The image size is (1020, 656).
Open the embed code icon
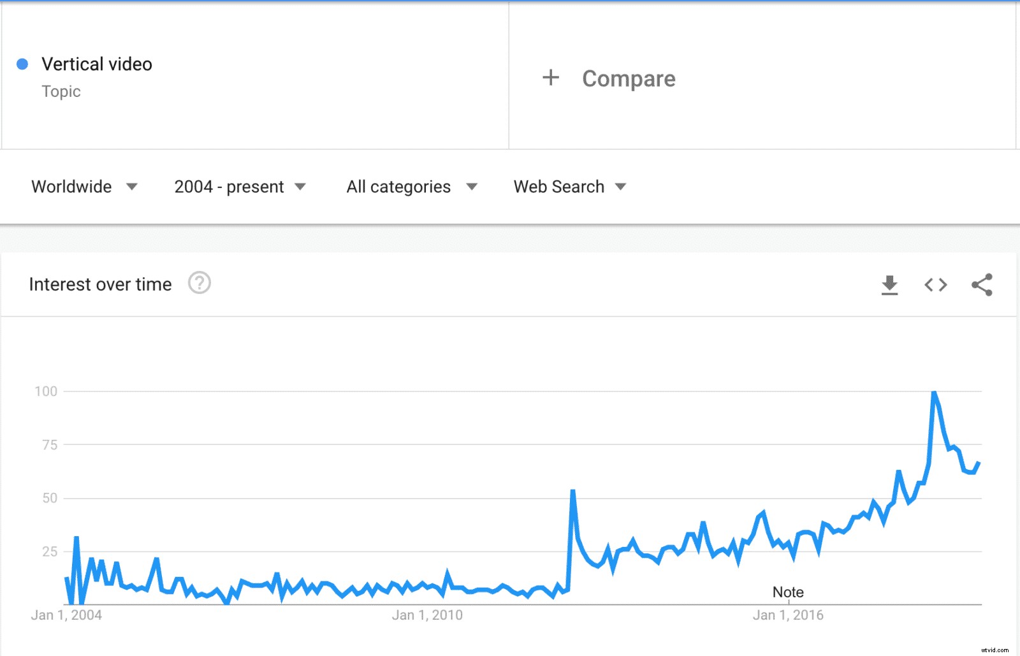[x=936, y=285]
